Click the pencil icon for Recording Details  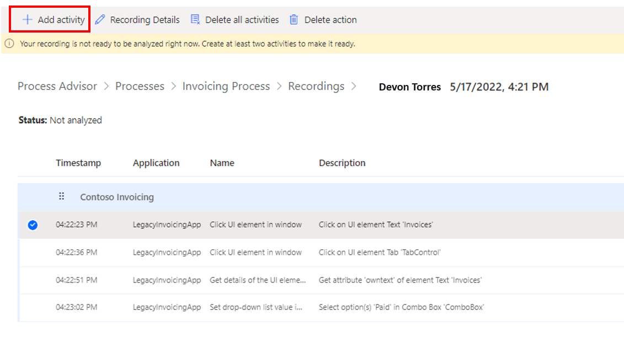[100, 20]
